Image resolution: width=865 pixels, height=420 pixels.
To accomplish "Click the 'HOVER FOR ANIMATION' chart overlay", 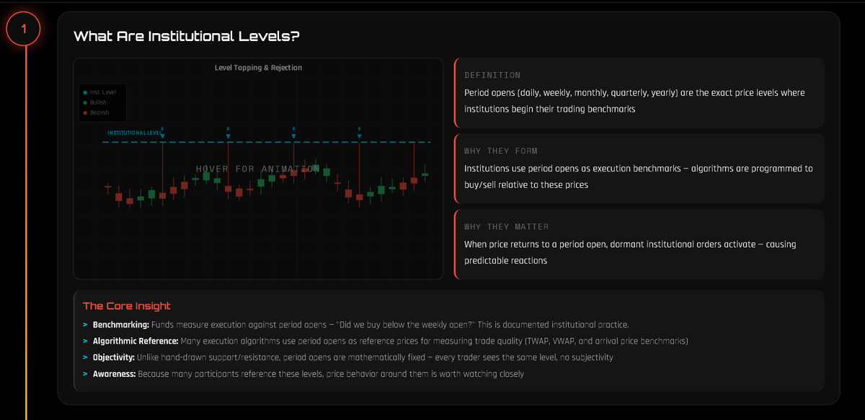I will [x=258, y=169].
